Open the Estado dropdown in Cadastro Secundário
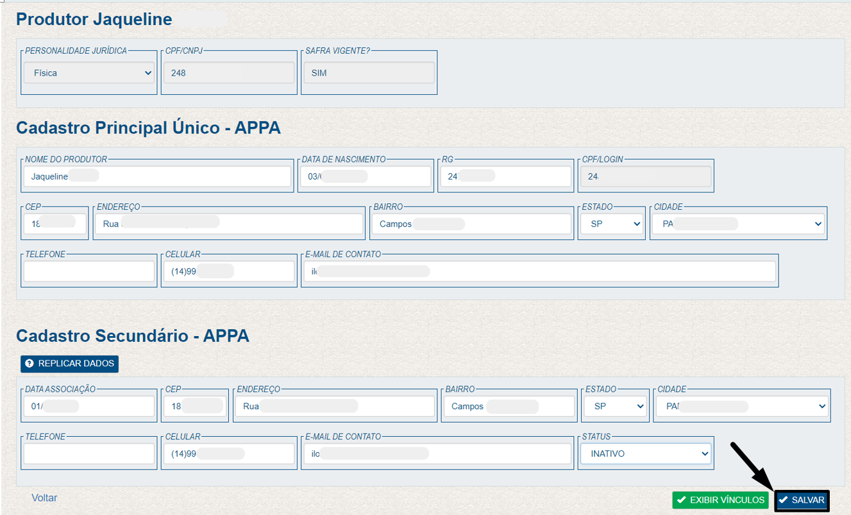Screen dimensions: 851x515 click(x=616, y=406)
